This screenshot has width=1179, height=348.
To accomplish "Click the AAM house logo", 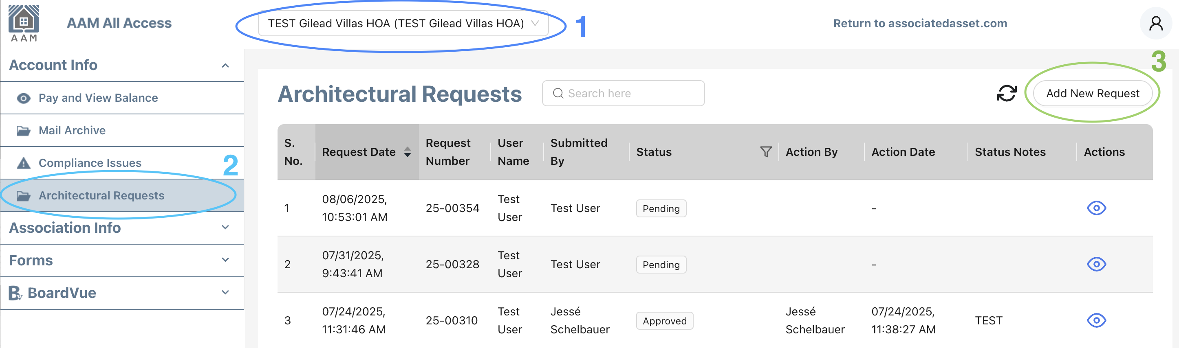I will [x=24, y=23].
